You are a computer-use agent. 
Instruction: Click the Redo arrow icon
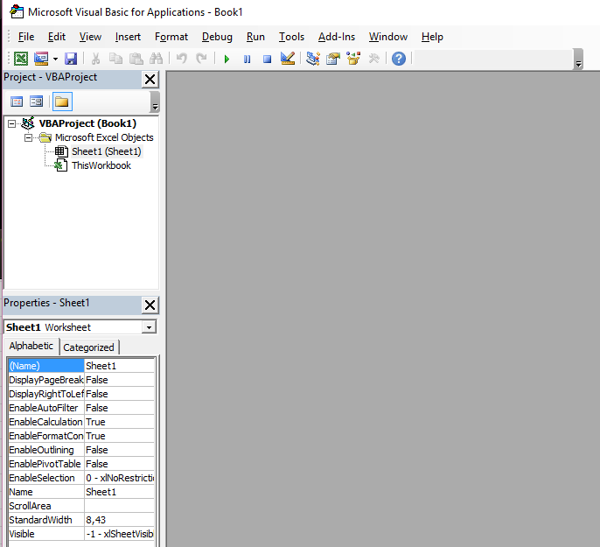pyautogui.click(x=201, y=59)
